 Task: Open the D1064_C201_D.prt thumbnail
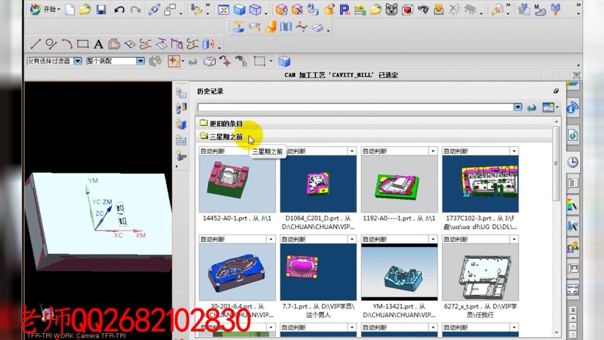click(318, 185)
